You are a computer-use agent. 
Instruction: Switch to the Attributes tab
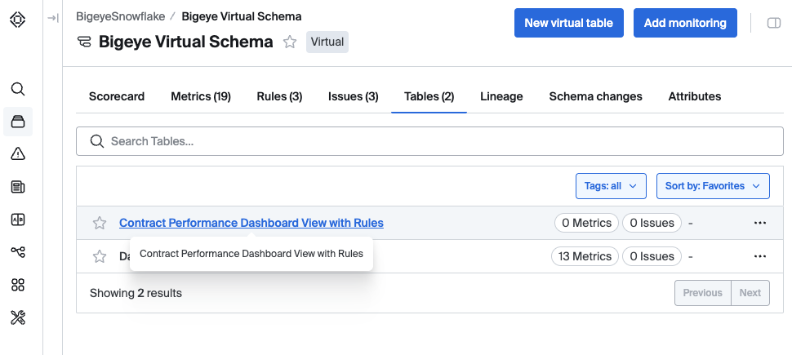coord(695,96)
